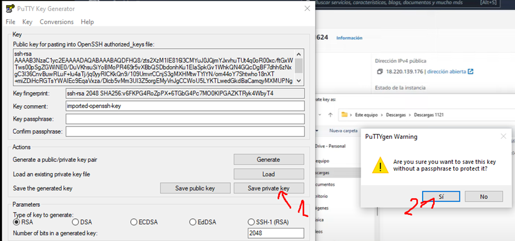Click Save private key button
The image size is (515, 241).
(x=269, y=188)
